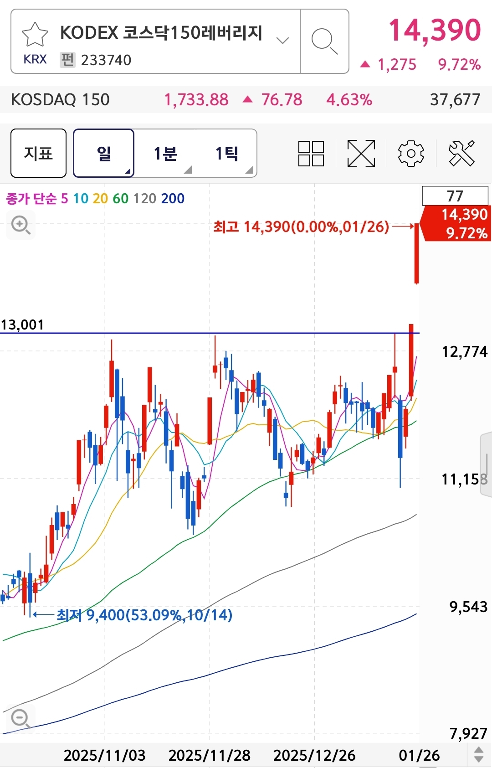This screenshot has height=768, width=492.
Task: Select the 200-day moving average label
Action: click(x=173, y=199)
